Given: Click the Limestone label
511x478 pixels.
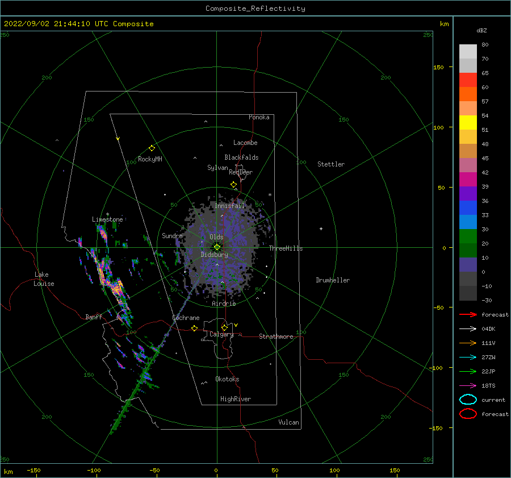Looking at the screenshot, I should (107, 219).
